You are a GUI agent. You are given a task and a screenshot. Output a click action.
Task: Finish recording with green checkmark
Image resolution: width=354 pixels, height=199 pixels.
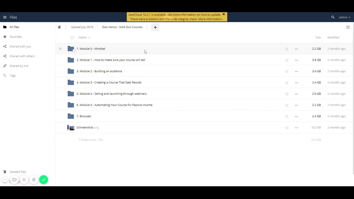[x=43, y=180]
